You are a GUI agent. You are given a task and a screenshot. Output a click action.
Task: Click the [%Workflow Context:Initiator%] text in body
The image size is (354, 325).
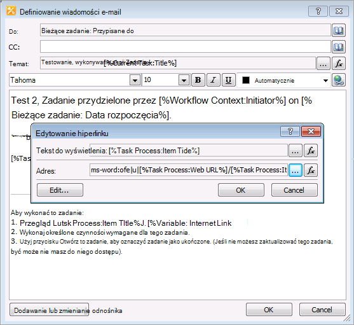coord(222,100)
